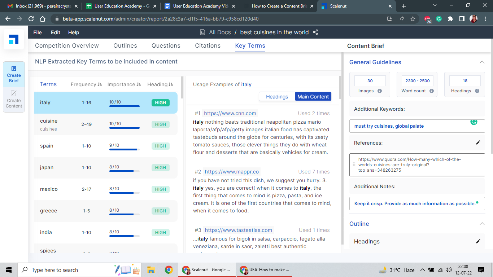The width and height of the screenshot is (493, 277).
Task: Open the cnn.com source link
Action: tap(230, 113)
